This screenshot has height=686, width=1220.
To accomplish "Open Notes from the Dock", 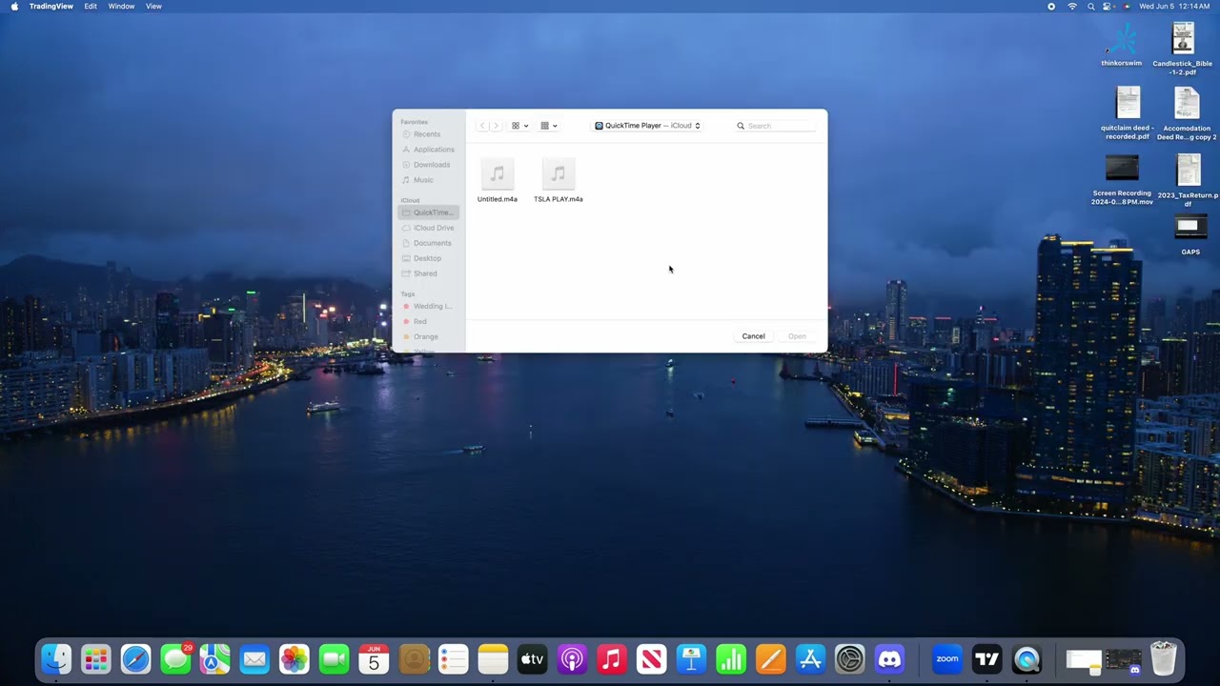I will tap(493, 658).
